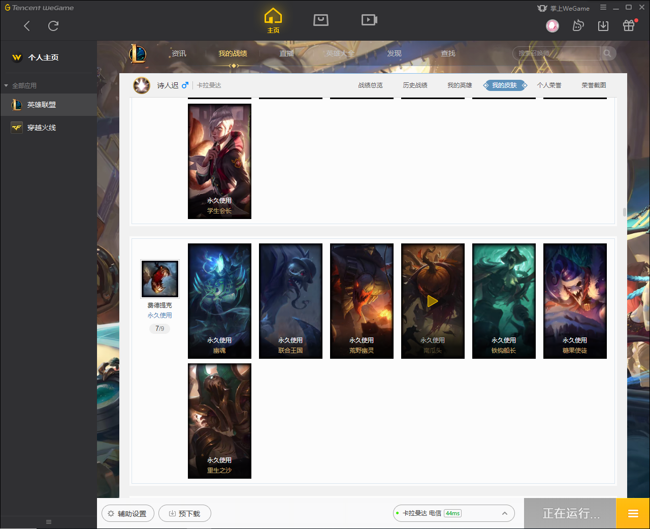Click the pink user avatar icon
Image resolution: width=650 pixels, height=529 pixels.
[x=552, y=25]
